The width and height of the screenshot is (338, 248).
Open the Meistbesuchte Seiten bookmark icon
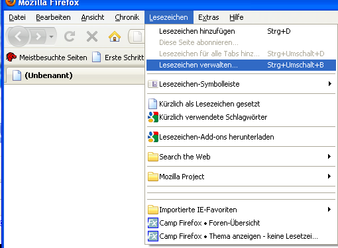coord(11,57)
